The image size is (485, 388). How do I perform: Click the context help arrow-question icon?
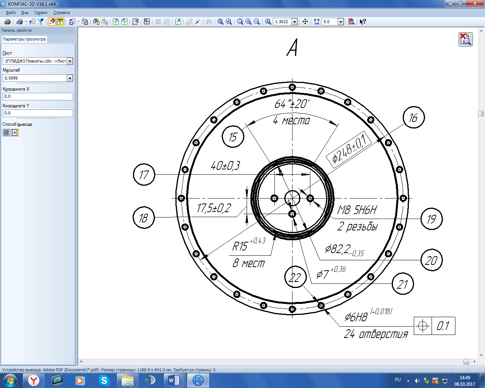(363, 22)
